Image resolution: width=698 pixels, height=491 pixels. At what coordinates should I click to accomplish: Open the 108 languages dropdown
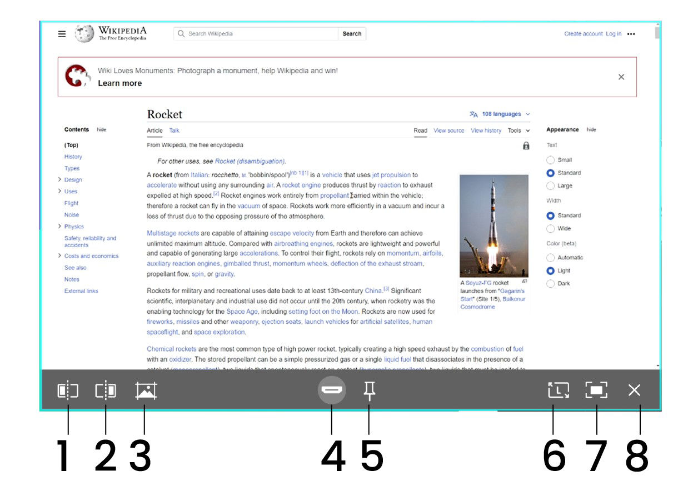pyautogui.click(x=500, y=114)
